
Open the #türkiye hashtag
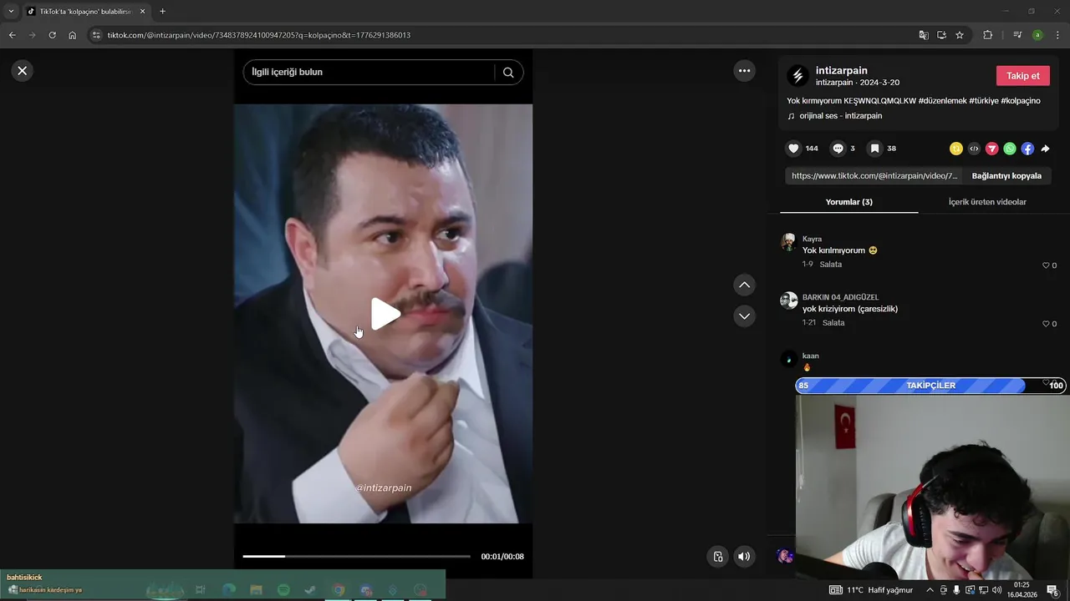coord(983,101)
